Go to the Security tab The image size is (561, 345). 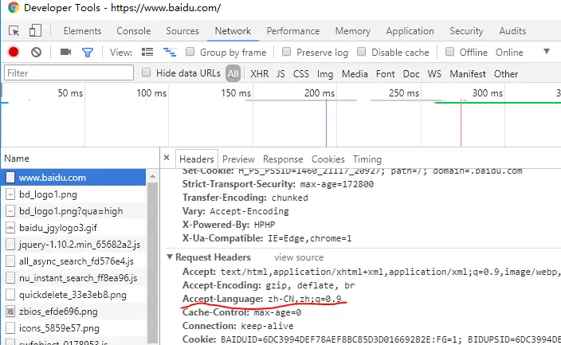tap(466, 31)
